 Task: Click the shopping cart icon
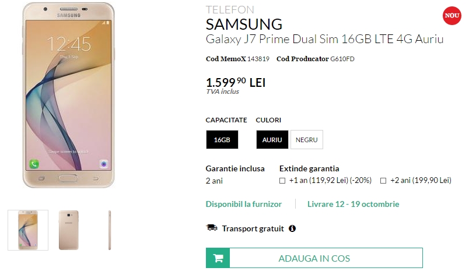(218, 258)
